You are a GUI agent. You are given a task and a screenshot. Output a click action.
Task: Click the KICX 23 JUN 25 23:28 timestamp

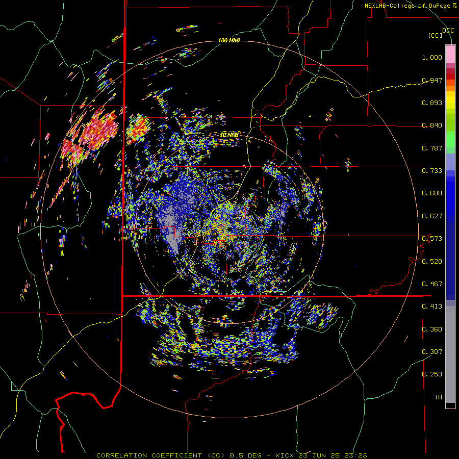coord(321,455)
